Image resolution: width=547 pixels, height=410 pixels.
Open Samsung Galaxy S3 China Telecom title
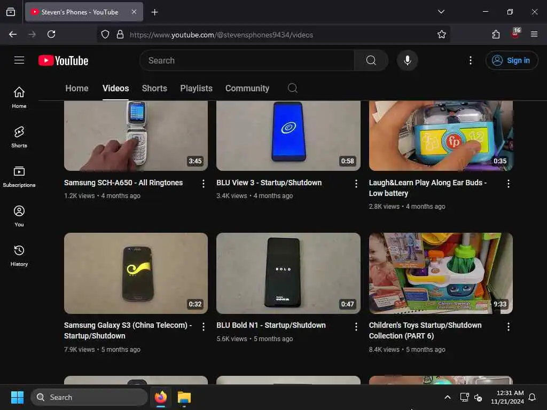[x=128, y=330]
